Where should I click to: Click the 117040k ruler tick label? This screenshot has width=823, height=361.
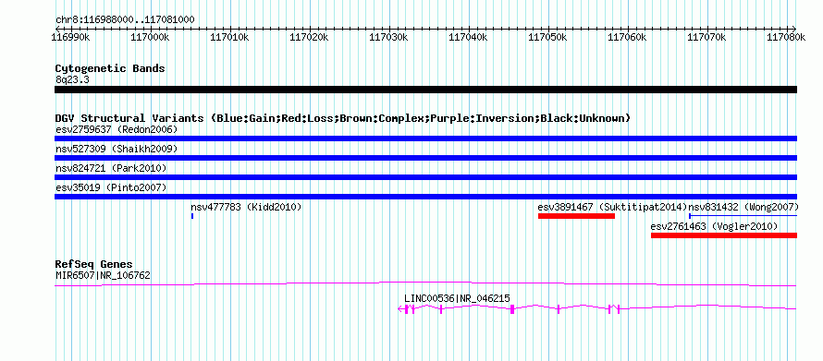coord(469,37)
